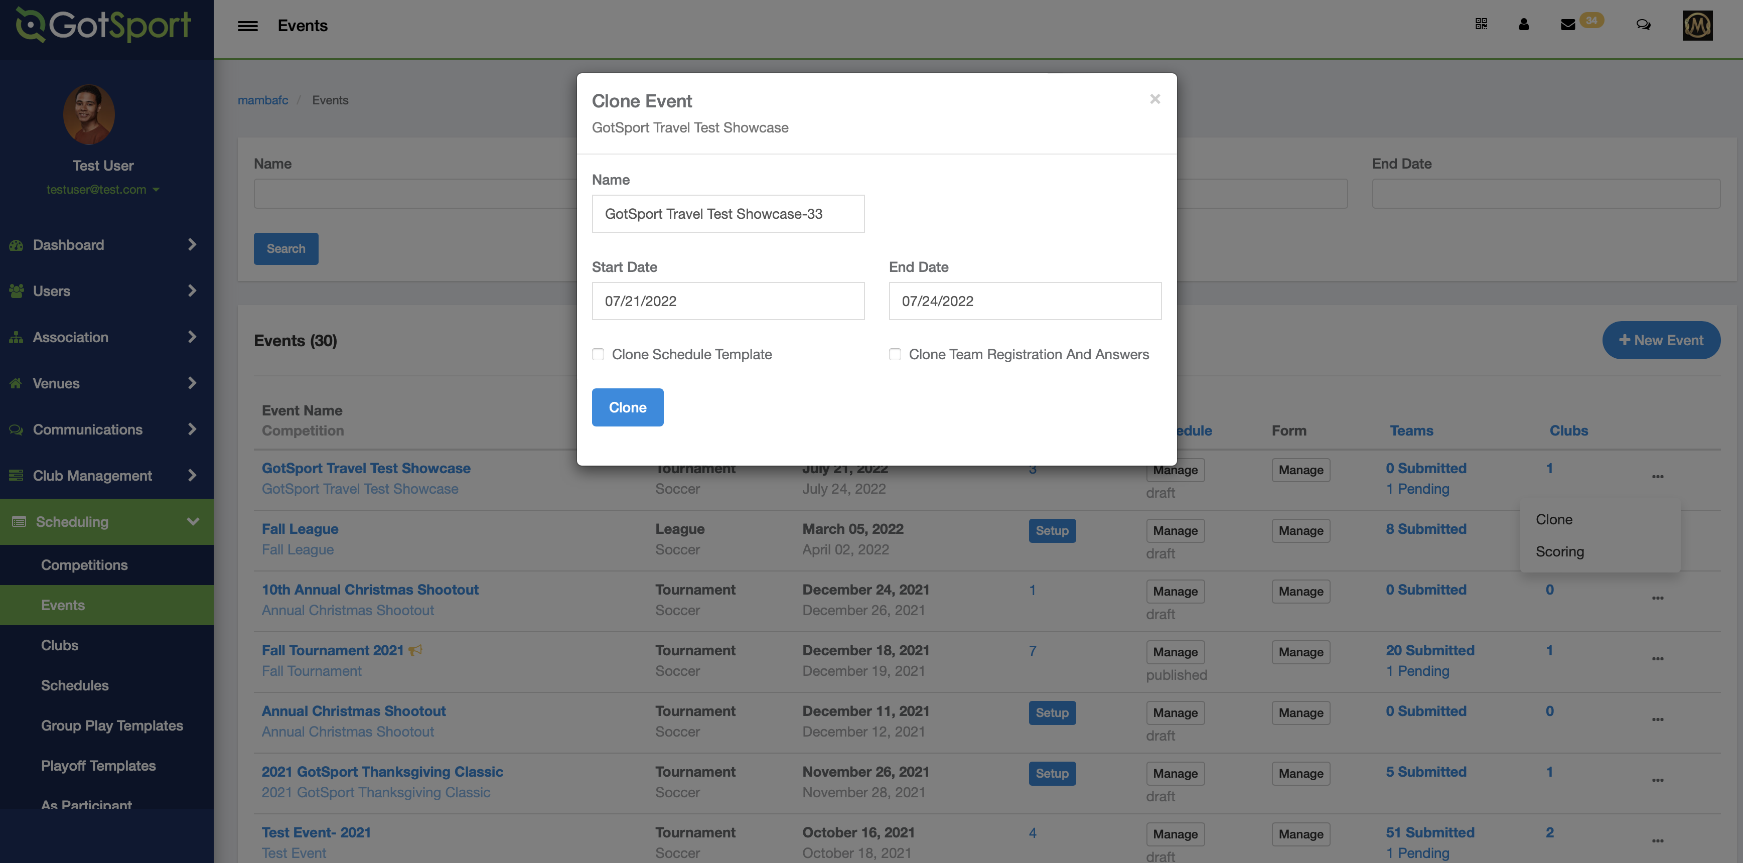Click the Dashboard sidebar icon

16,245
